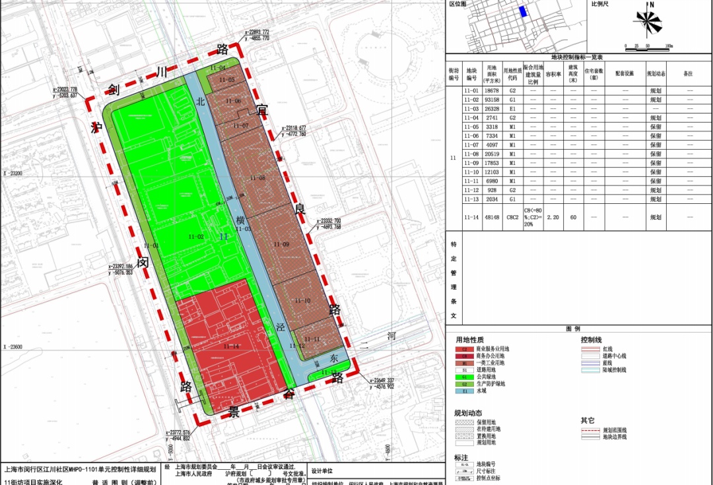Select the blue E1 水域 legend swatch

click(464, 391)
